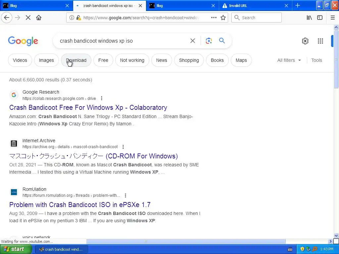
Task: Open the on-screen keyboard tray icon
Action: coord(290,249)
